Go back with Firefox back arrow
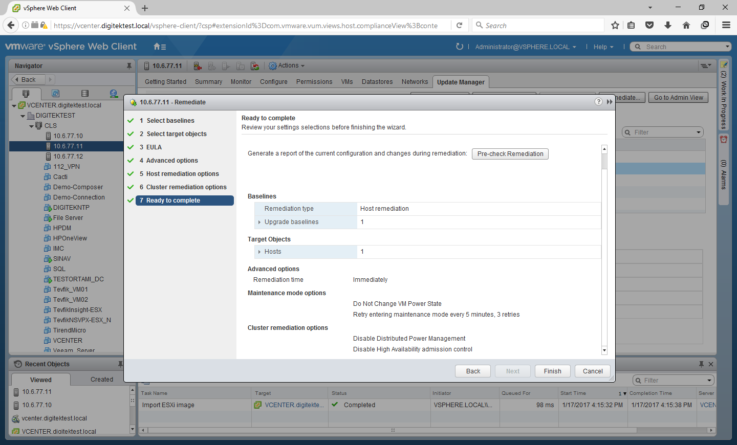The image size is (737, 445). 11,25
